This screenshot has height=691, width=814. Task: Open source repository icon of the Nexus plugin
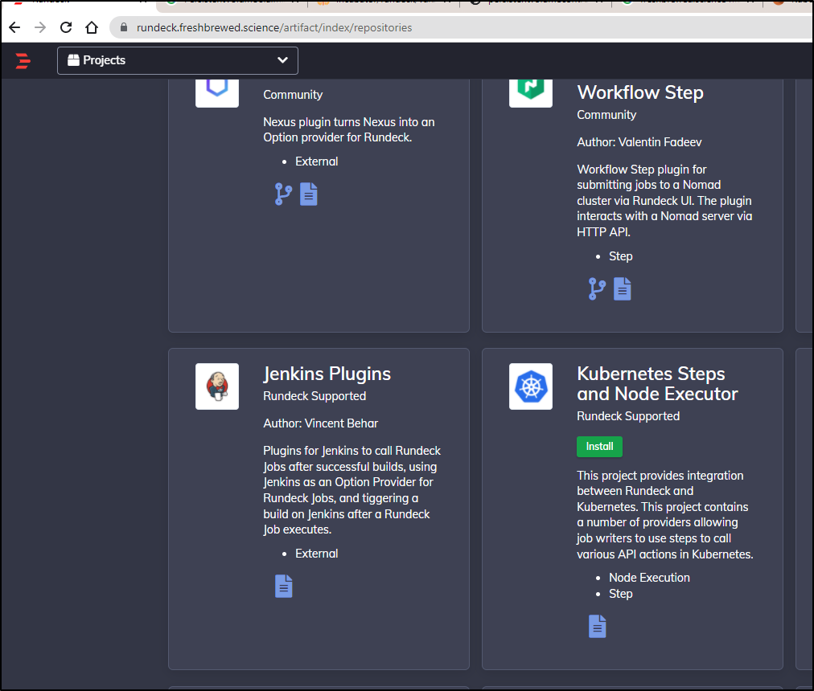(283, 194)
